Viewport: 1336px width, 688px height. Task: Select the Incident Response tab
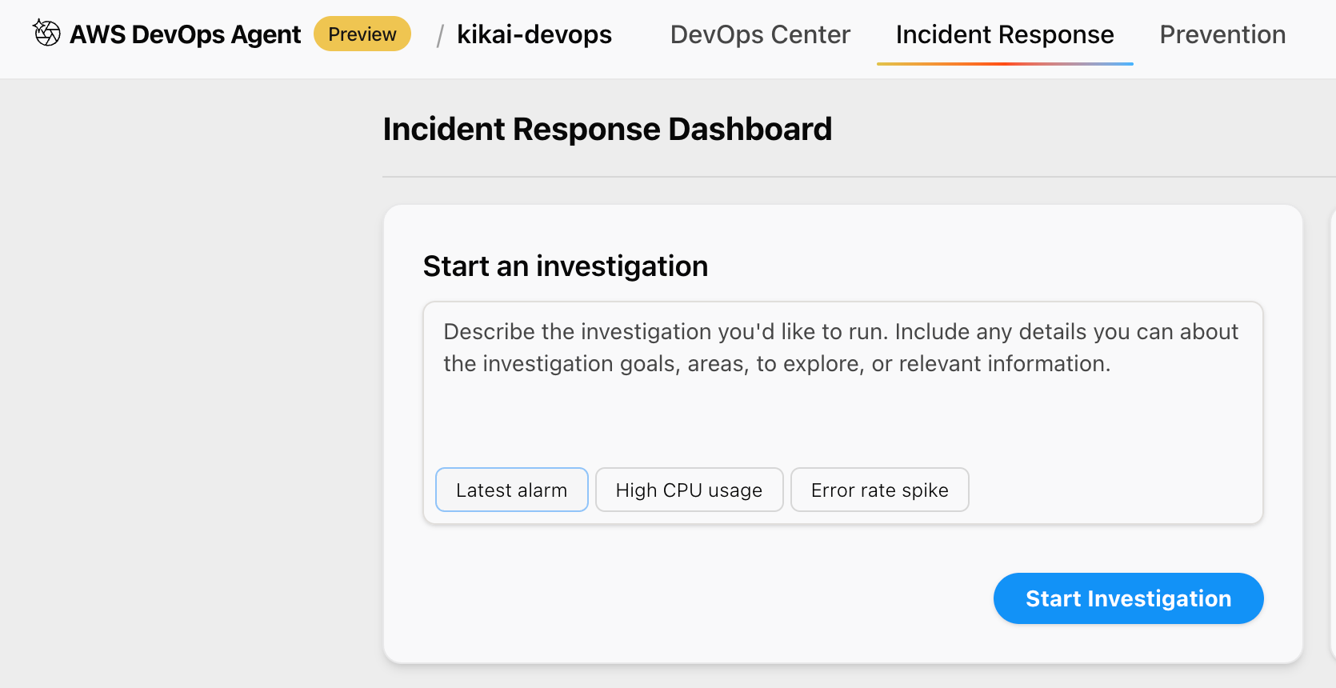pyautogui.click(x=1004, y=34)
